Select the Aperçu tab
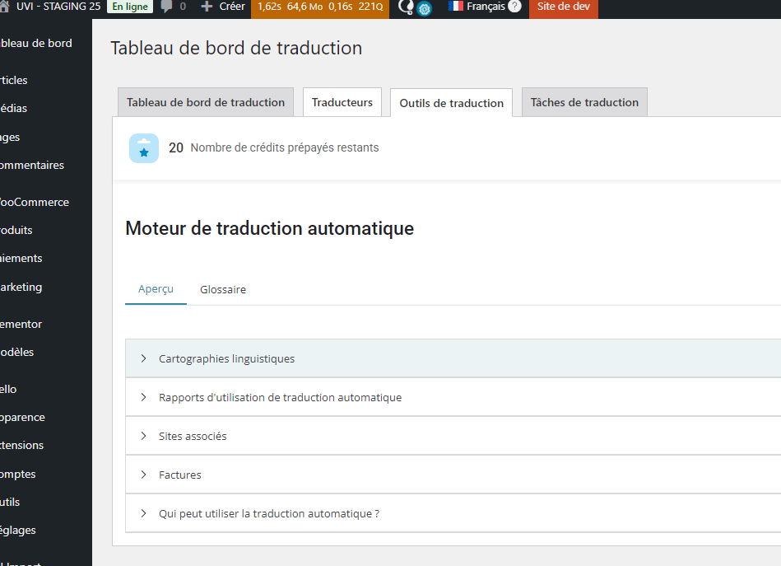The width and height of the screenshot is (781, 566). pos(156,289)
